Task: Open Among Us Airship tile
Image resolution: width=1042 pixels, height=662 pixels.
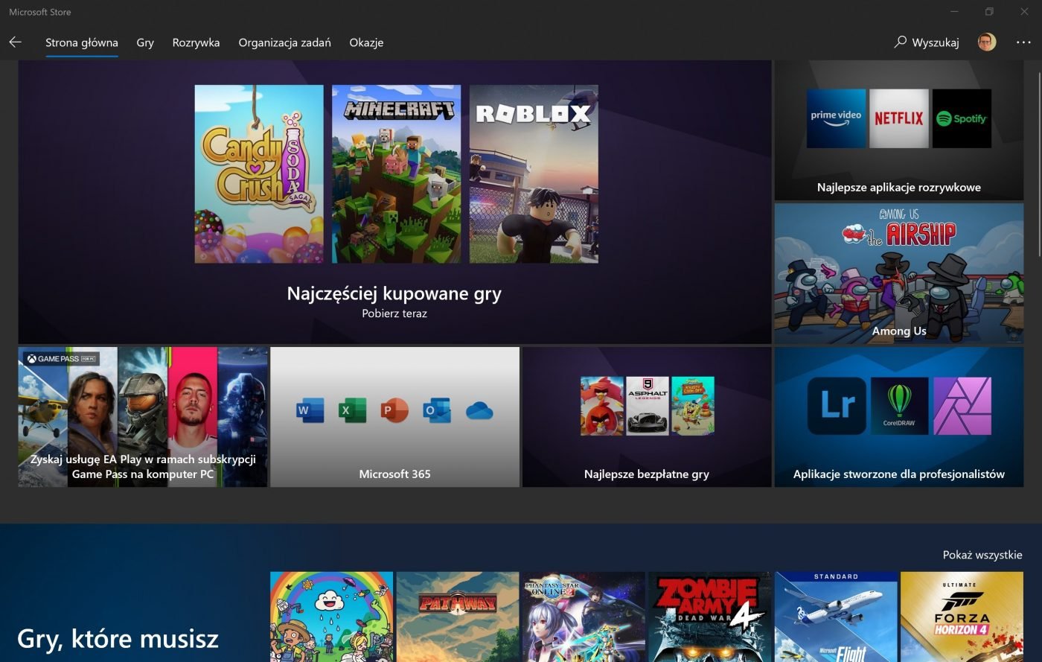Action: (x=899, y=273)
